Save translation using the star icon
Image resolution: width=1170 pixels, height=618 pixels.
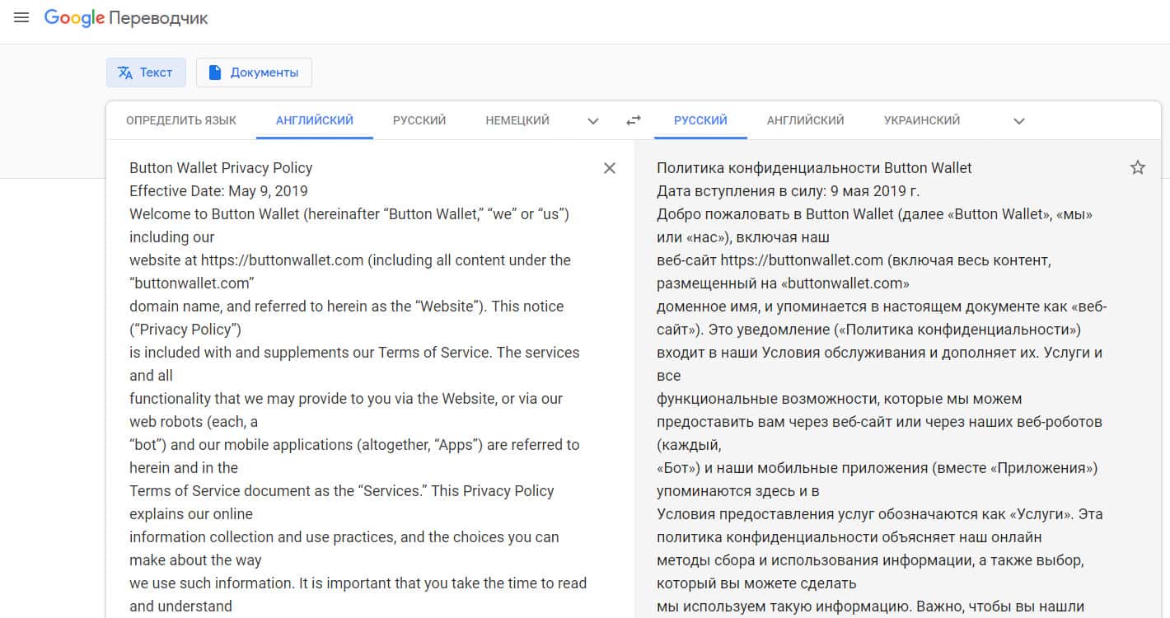(x=1137, y=168)
